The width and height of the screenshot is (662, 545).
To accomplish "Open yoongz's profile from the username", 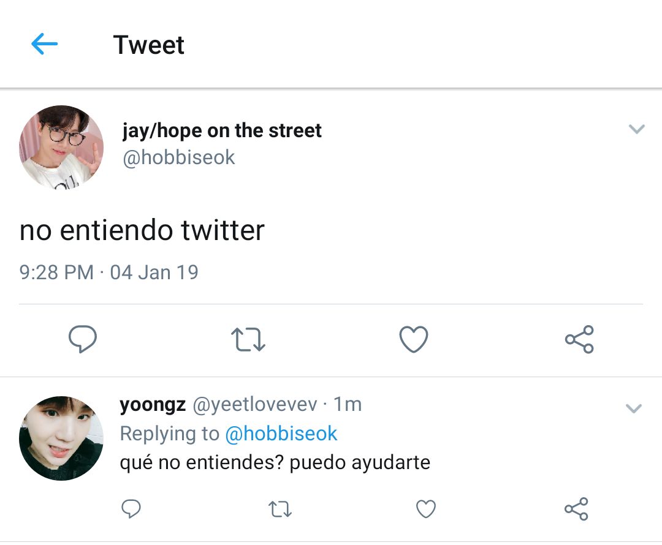I will pyautogui.click(x=153, y=404).
